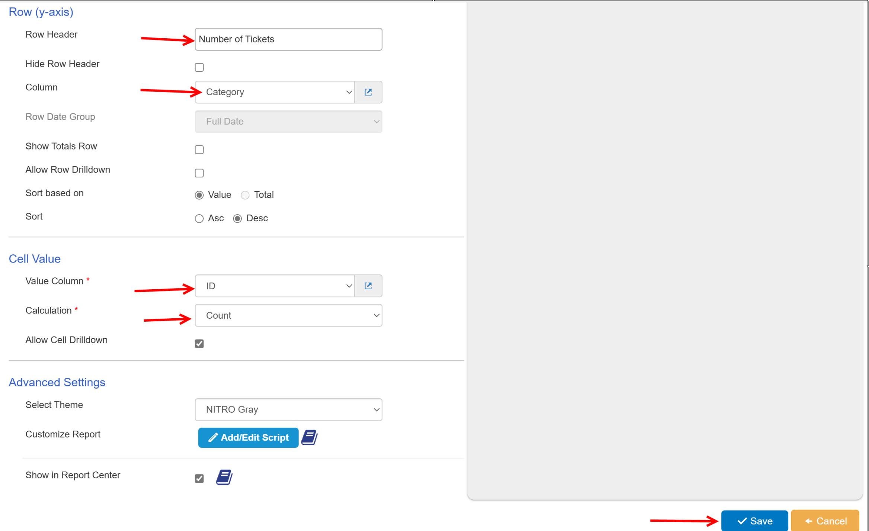Select the Value radio button for Sort based on
Viewport: 869px width, 531px height.
point(200,194)
